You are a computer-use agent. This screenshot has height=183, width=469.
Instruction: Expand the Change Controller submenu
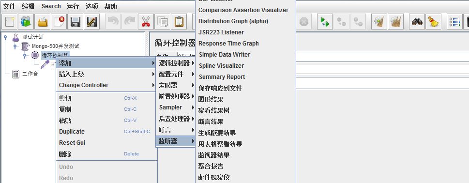[106, 85]
